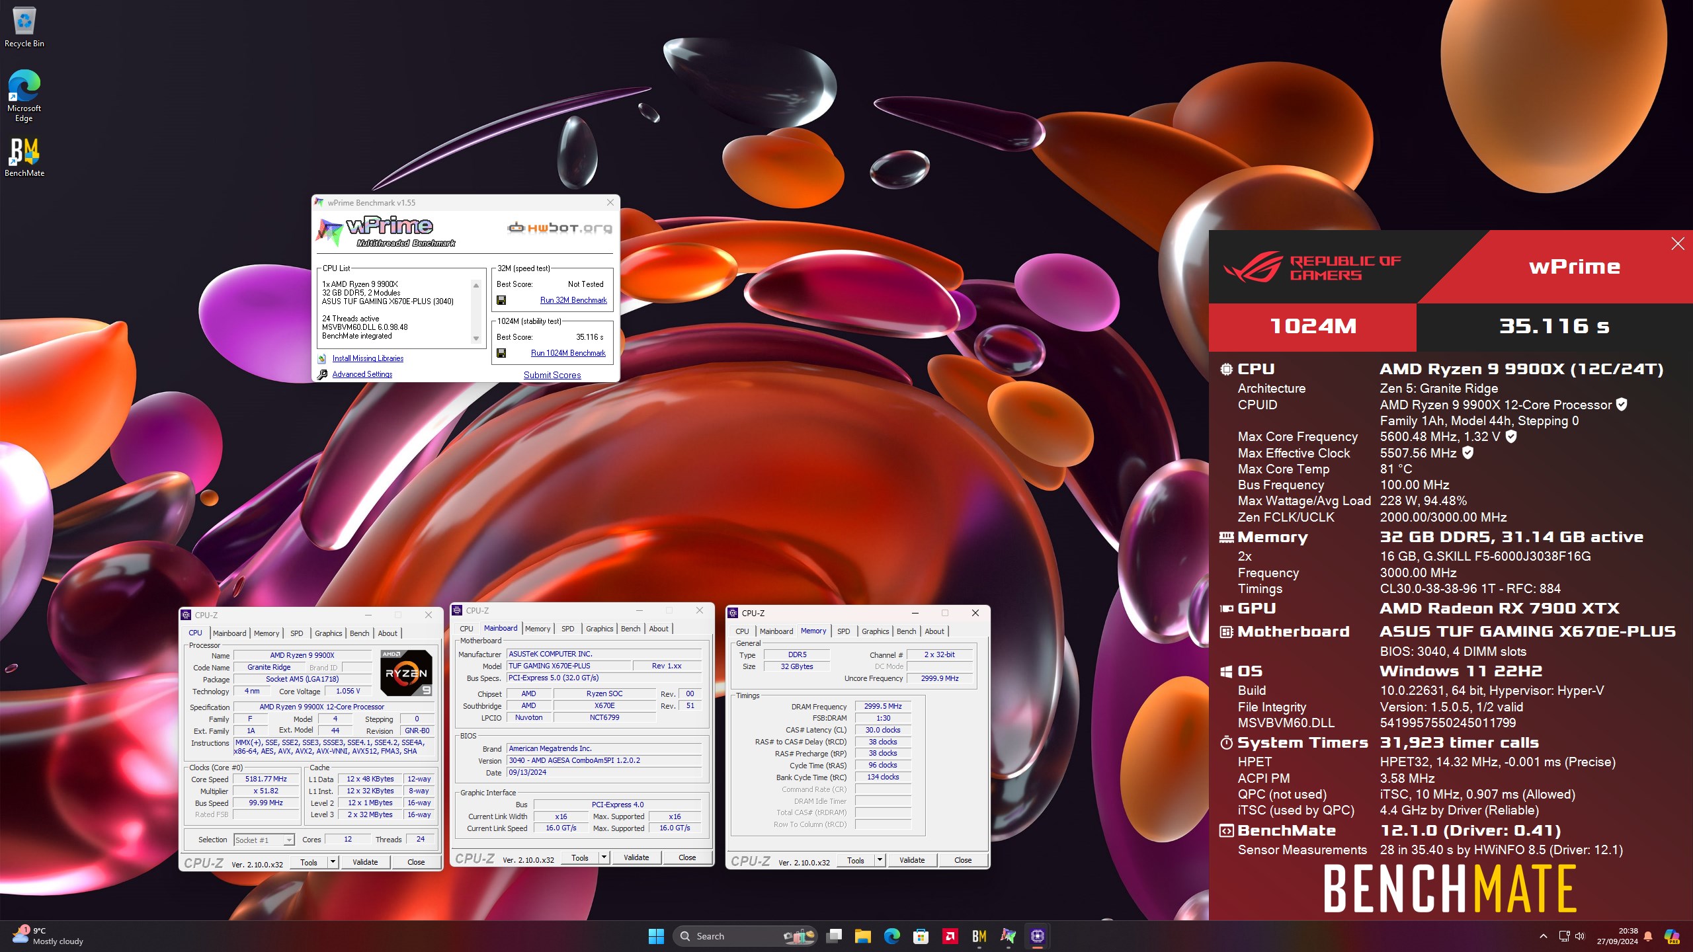Click the wPrime window close button
Image resolution: width=1693 pixels, height=952 pixels.
click(610, 202)
